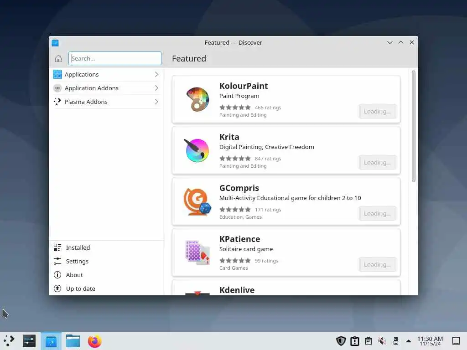Click the Application Addons ellipsis icon
The image size is (467, 350).
coord(57,88)
